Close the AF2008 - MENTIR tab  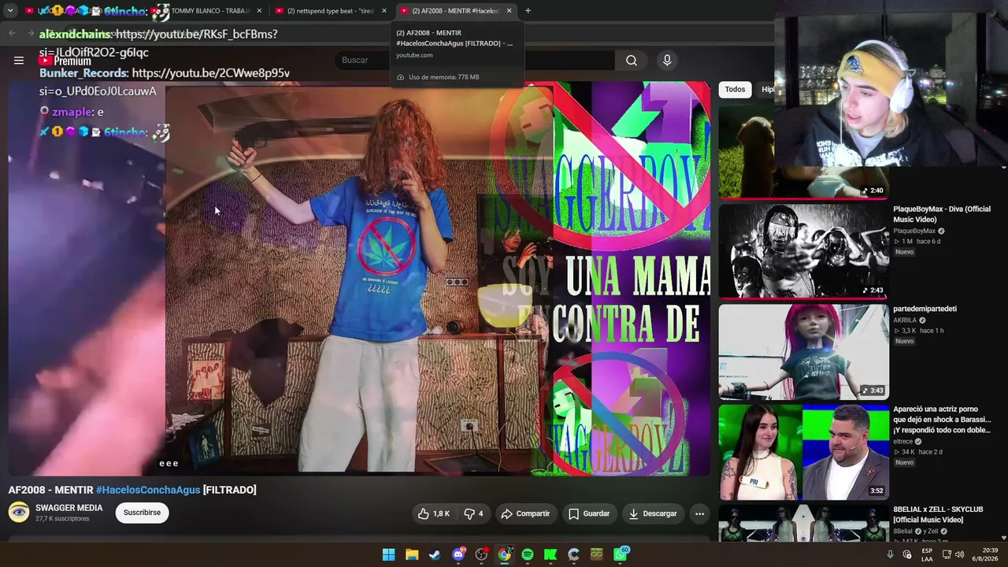[x=510, y=11]
